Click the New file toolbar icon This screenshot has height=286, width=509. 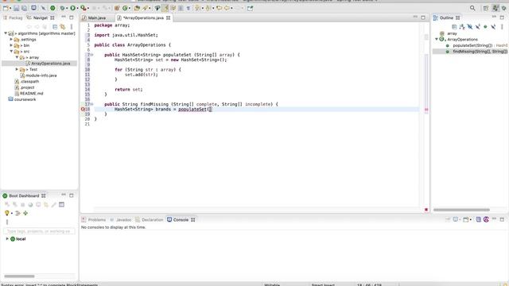click(x=6, y=8)
